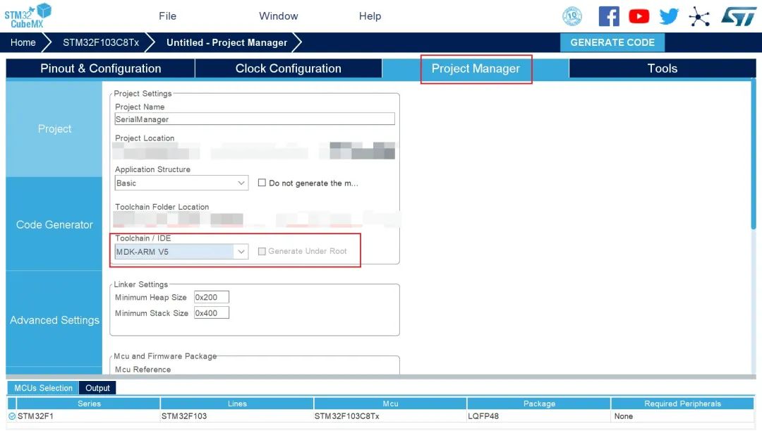The width and height of the screenshot is (762, 436).
Task: Open the 10th anniversary badge icon
Action: pos(572,16)
